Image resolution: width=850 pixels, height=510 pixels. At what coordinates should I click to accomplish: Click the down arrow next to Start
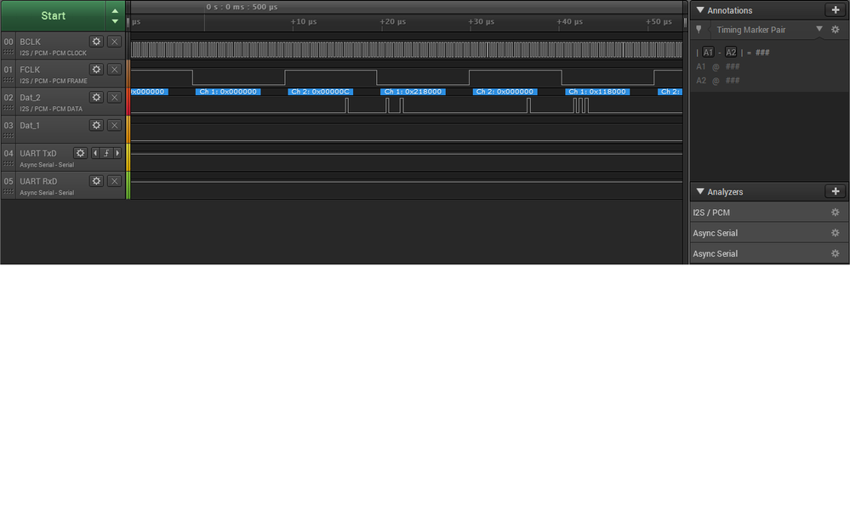[115, 21]
